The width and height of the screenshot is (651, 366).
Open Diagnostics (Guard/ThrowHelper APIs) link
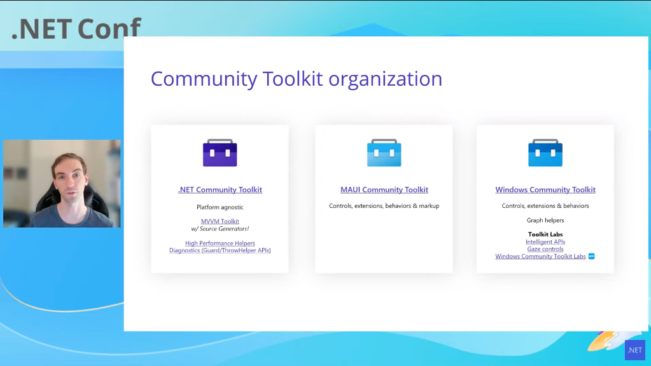220,250
